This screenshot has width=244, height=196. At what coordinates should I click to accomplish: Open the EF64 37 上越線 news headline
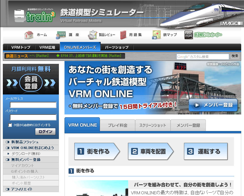91,56
